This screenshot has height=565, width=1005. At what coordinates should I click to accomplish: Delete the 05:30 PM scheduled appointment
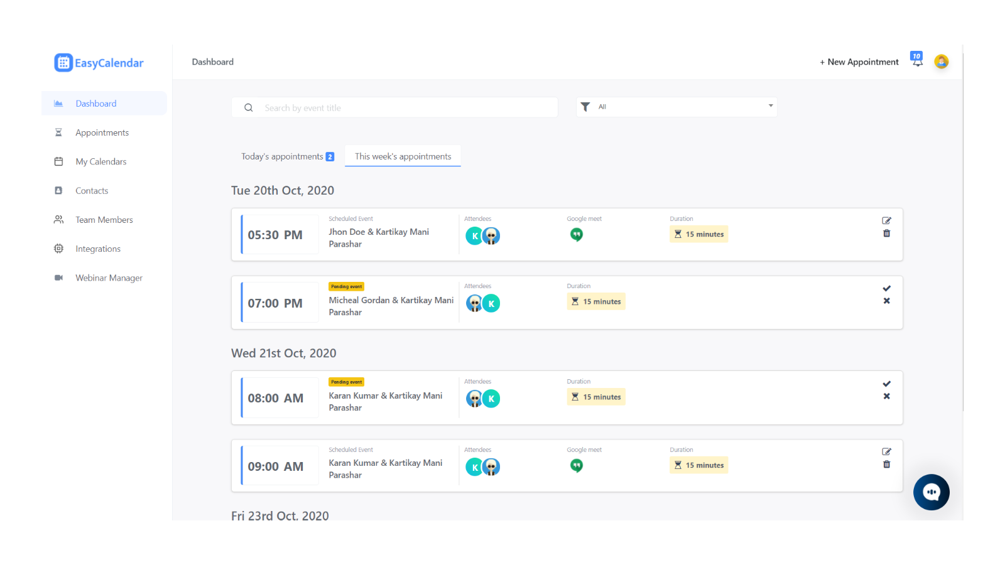886,234
